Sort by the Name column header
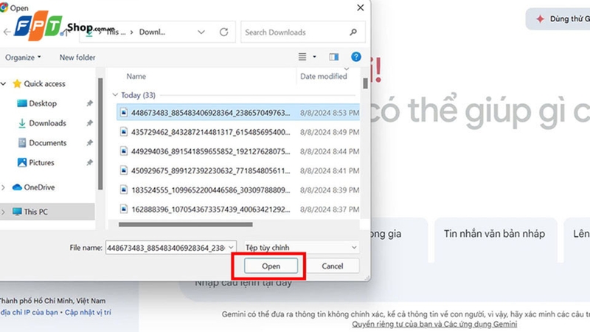 coord(136,77)
